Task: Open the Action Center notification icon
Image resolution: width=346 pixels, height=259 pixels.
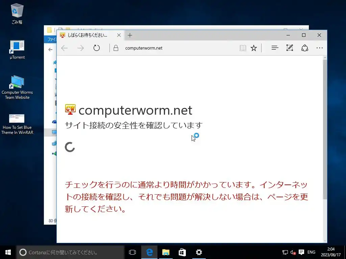Action: [301, 252]
